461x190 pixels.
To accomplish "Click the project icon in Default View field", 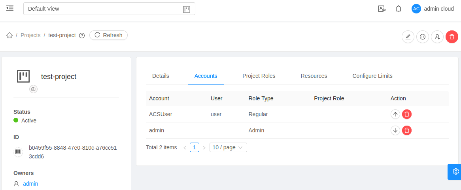I will click(186, 9).
